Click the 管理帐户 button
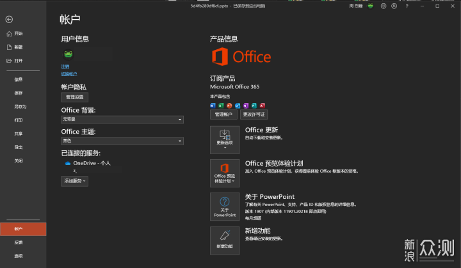This screenshot has width=461, height=268. [x=223, y=114]
